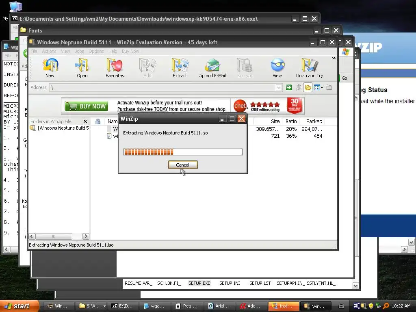Image resolution: width=416 pixels, height=312 pixels.
Task: Open the Buy Now! menu
Action: [131, 51]
